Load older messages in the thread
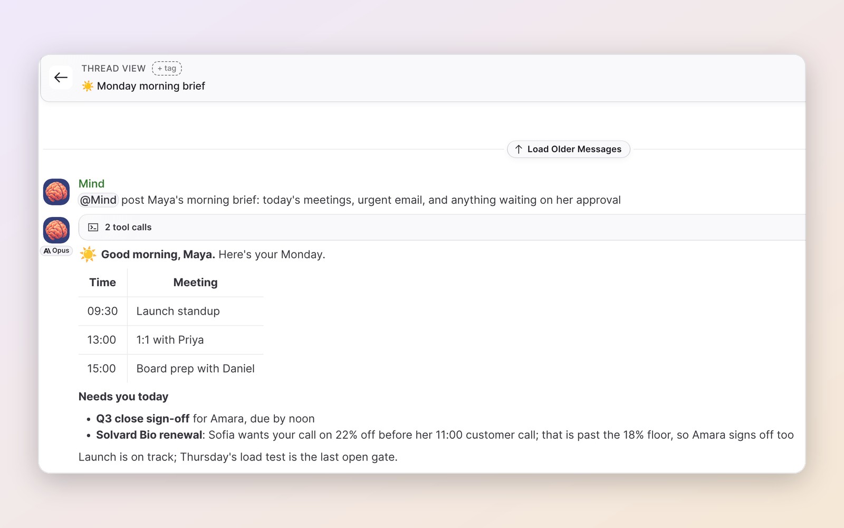This screenshot has height=528, width=844. coord(569,149)
